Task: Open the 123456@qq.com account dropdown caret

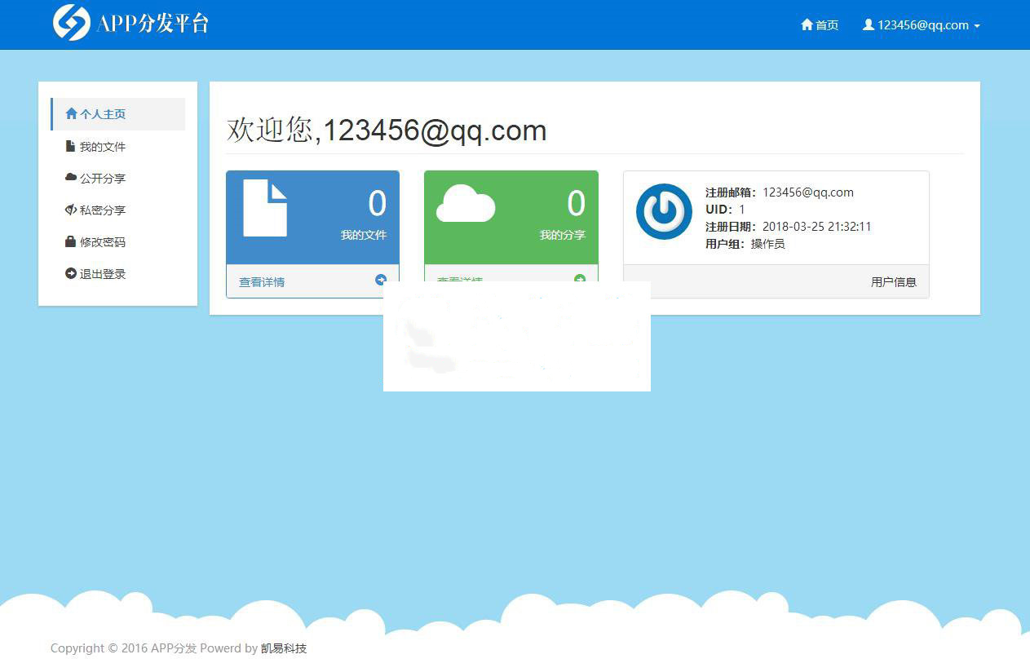Action: (x=977, y=26)
